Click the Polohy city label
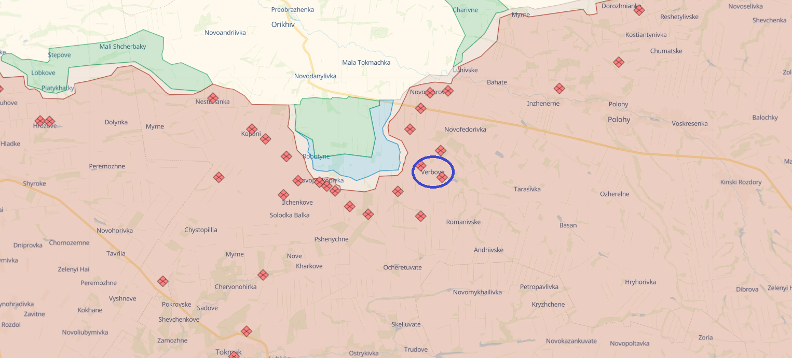This screenshot has height=358, width=792. pyautogui.click(x=619, y=119)
